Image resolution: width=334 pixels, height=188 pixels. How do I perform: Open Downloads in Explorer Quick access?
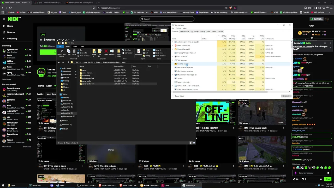coord(67,71)
